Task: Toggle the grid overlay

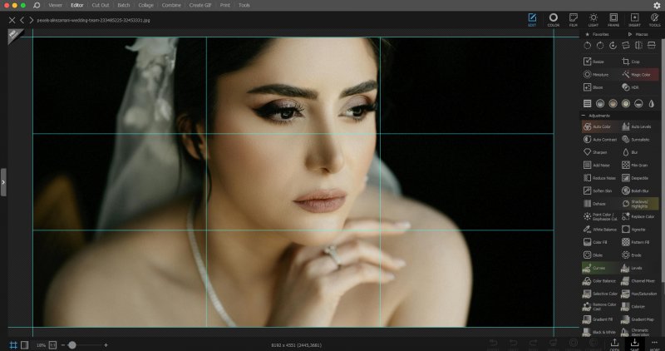Action: [x=13, y=345]
